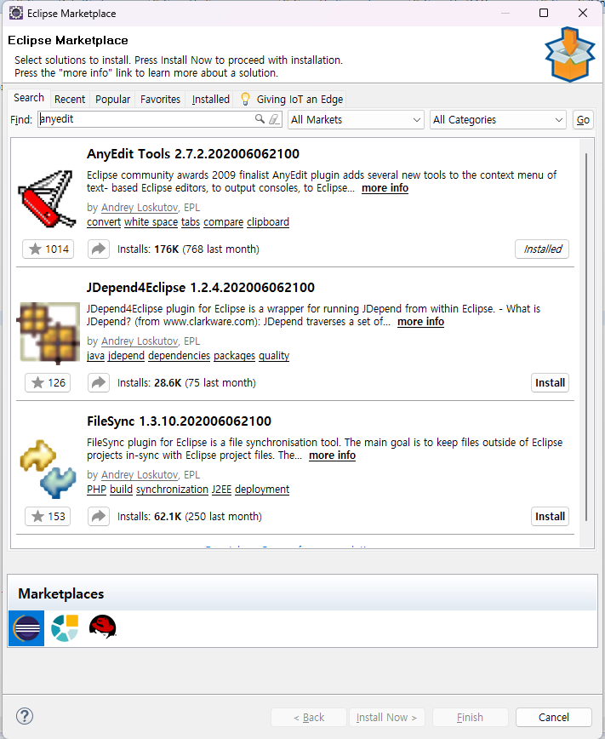This screenshot has height=739, width=605.
Task: Click the 'java' tag
Action: pyautogui.click(x=95, y=356)
